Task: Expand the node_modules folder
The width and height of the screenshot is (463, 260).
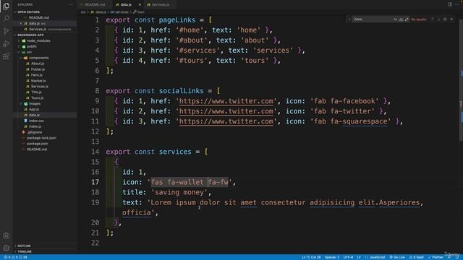Action: pyautogui.click(x=38, y=40)
